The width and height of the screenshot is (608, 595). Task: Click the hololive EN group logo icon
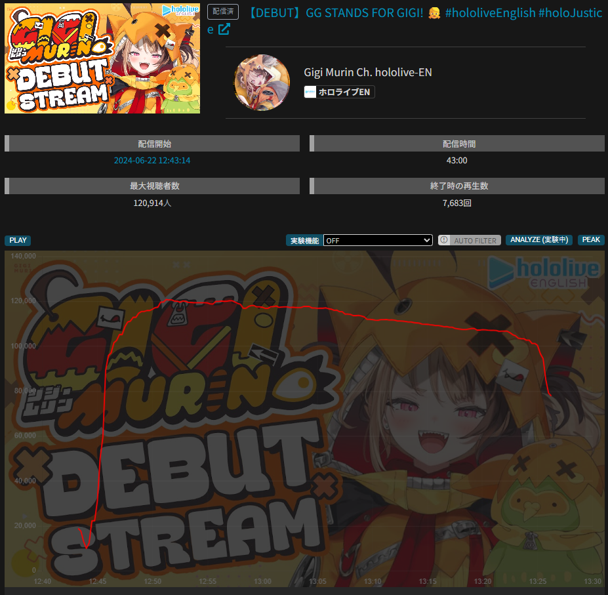click(310, 92)
